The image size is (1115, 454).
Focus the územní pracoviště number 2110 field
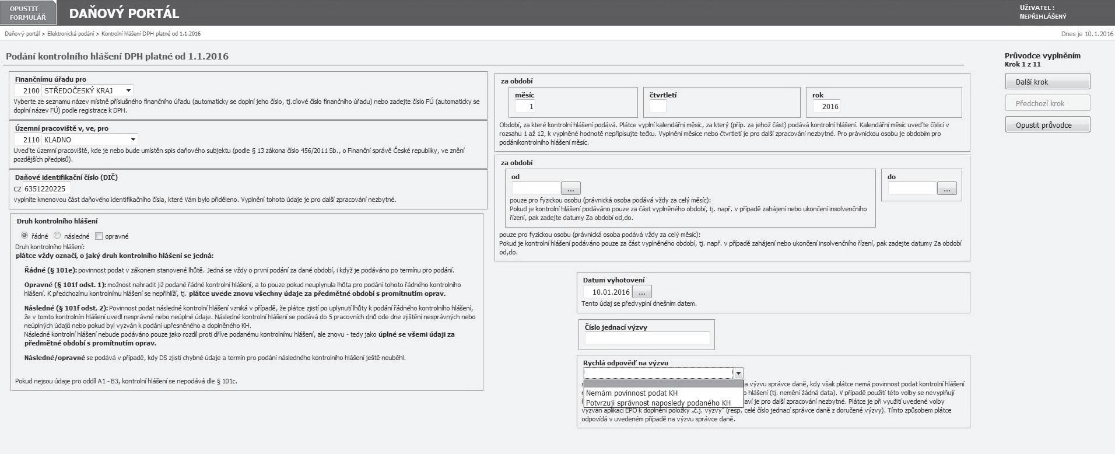(28, 139)
